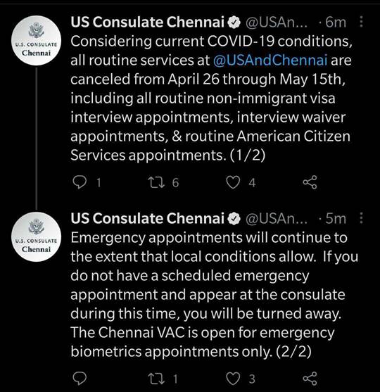Open the first tweet's 6m timestamp
This screenshot has width=380, height=392.
[x=336, y=22]
